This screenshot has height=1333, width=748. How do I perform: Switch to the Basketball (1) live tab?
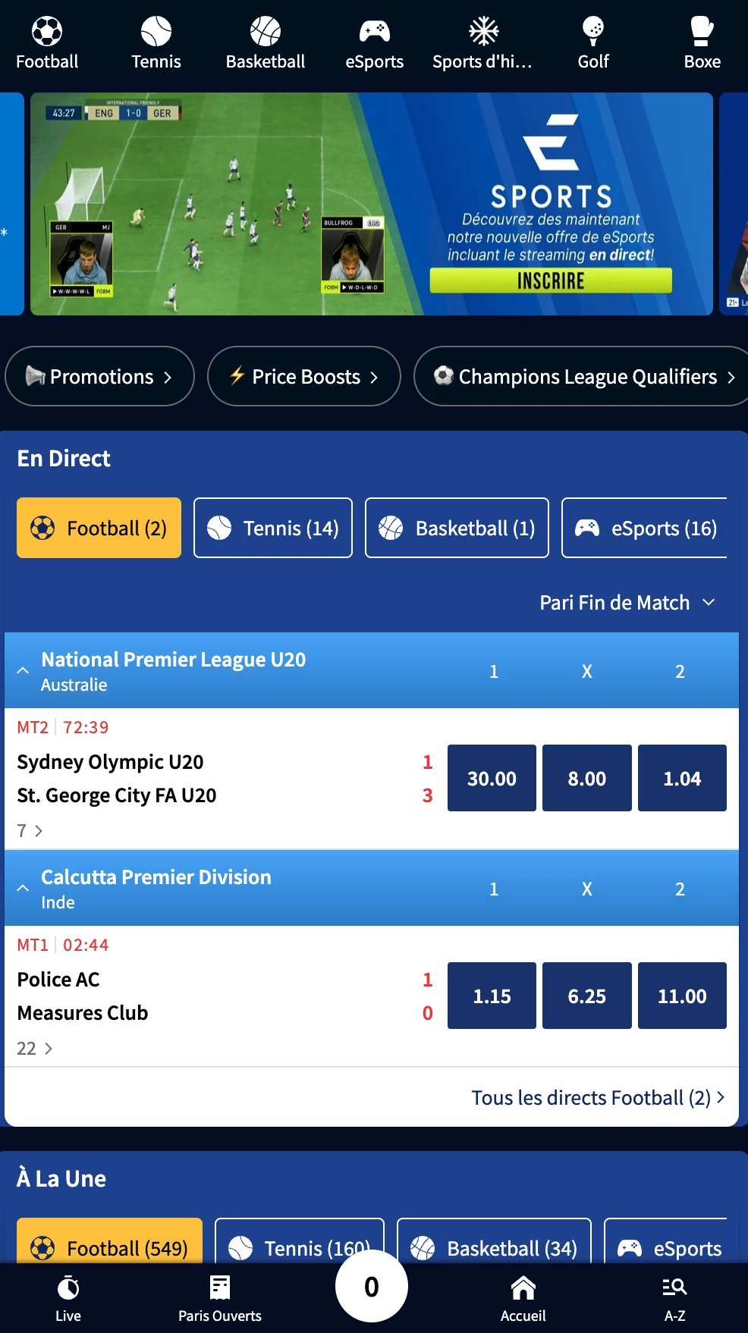coord(457,528)
